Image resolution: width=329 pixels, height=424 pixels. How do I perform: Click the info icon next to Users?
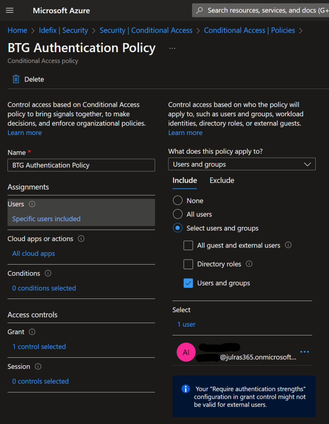(x=32, y=204)
